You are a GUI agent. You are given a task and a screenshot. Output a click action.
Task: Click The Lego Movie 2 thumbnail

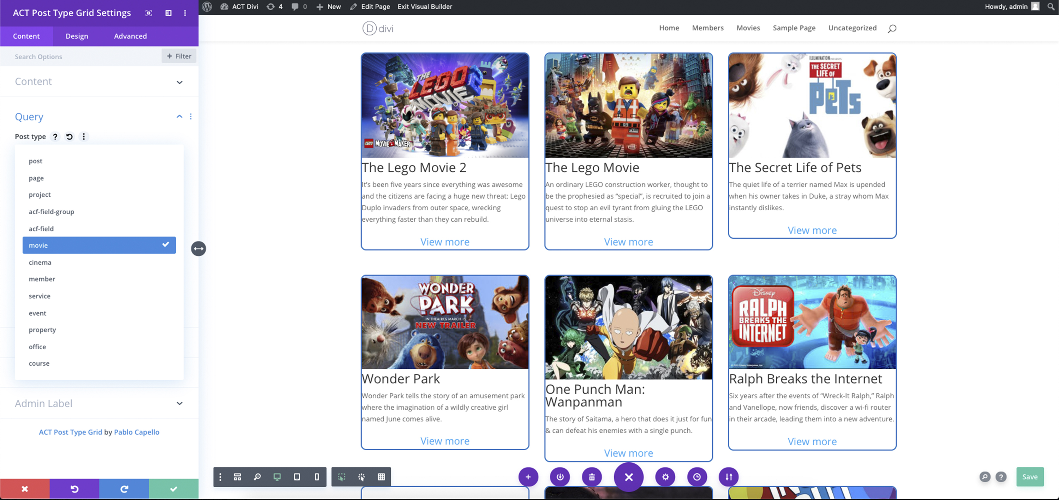[x=445, y=105]
